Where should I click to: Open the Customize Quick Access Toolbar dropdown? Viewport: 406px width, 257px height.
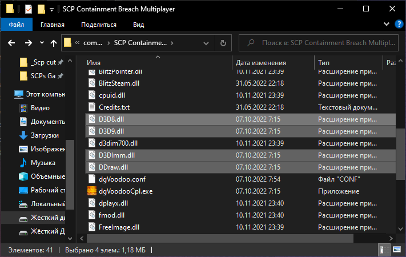click(x=51, y=10)
